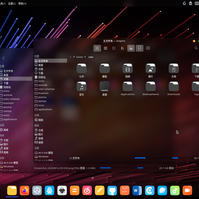Select the 桌面 folder in the file view
This screenshot has width=199, height=199.
click(104, 89)
